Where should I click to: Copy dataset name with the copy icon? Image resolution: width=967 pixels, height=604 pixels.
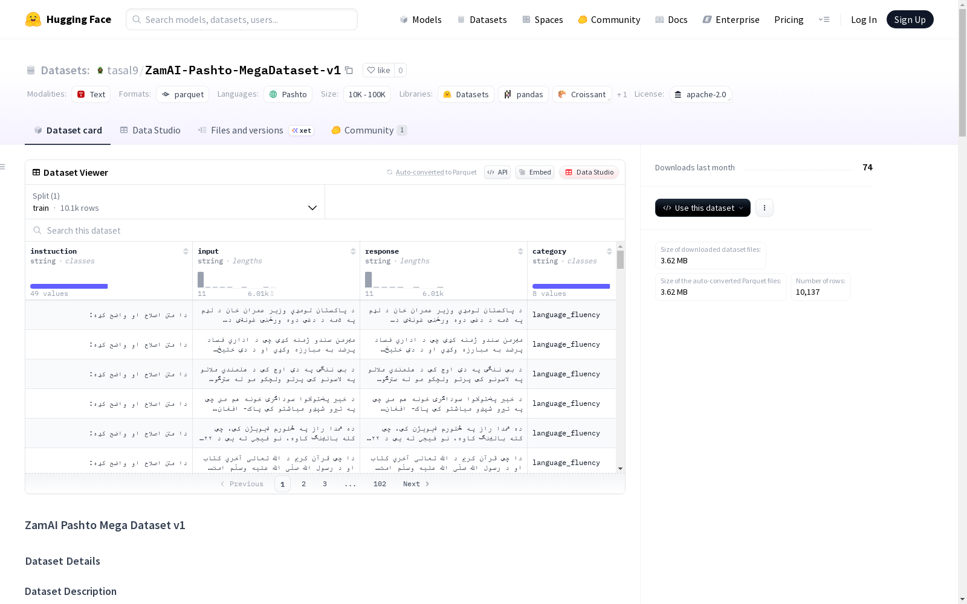349,70
